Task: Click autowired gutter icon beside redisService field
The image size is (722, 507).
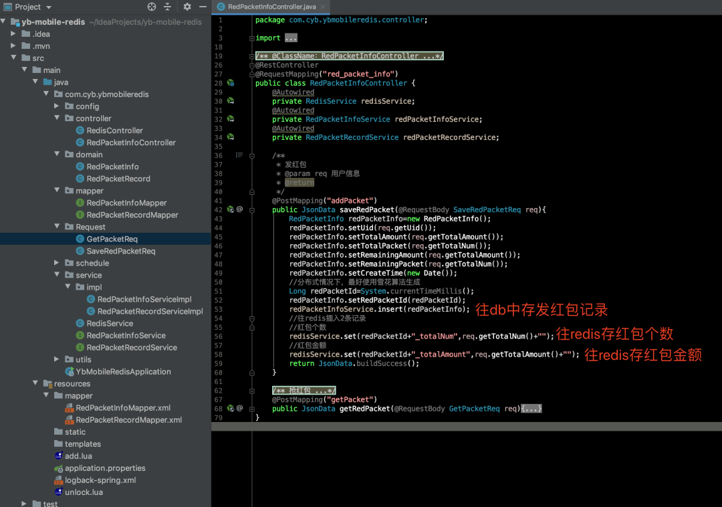Action: (x=230, y=101)
